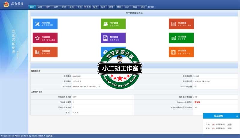The height and width of the screenshot is (138, 240).
Task: Open the 文章管理 tile
Action: point(181,24)
